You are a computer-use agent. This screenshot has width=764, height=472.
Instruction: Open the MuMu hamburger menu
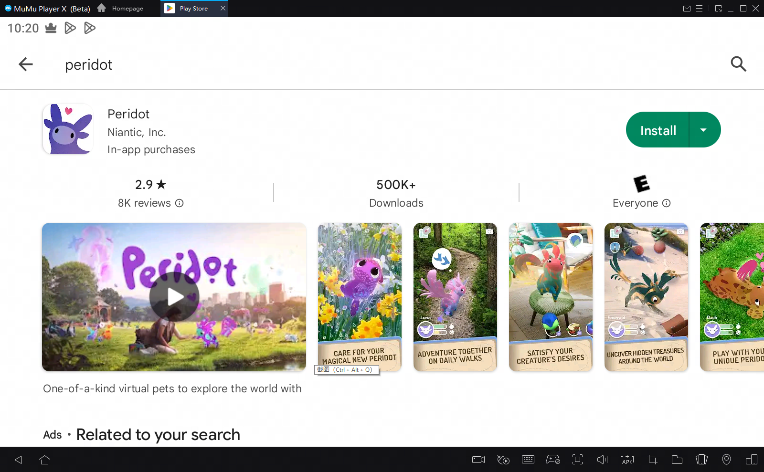coord(699,9)
